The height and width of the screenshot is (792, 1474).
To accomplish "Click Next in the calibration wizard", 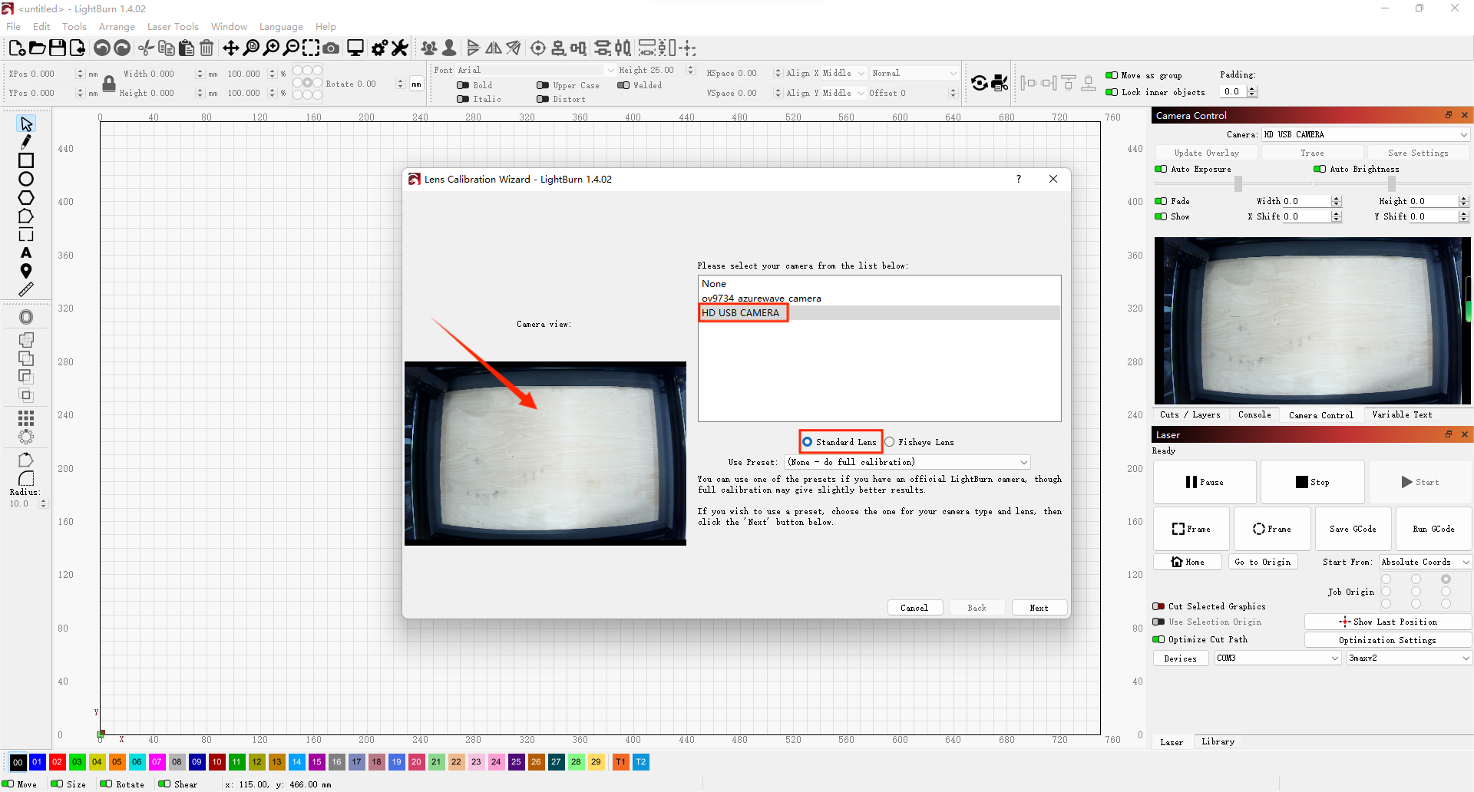I will [1039, 608].
